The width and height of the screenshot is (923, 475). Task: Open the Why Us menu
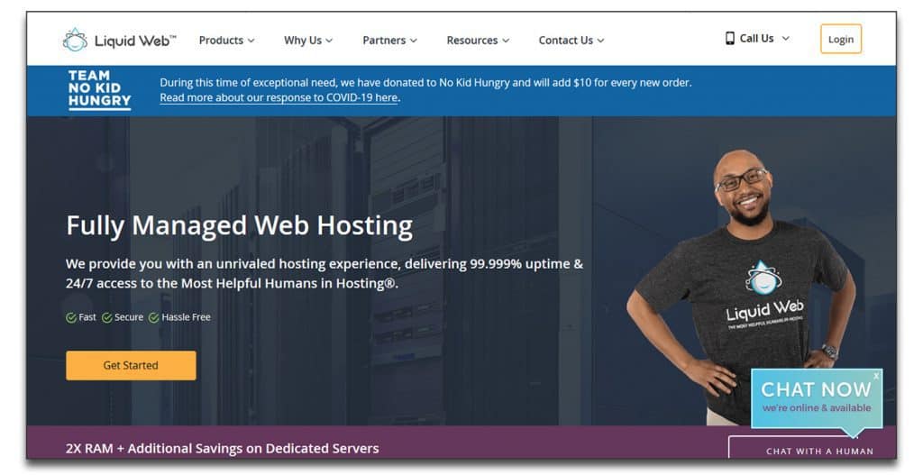[x=308, y=40]
